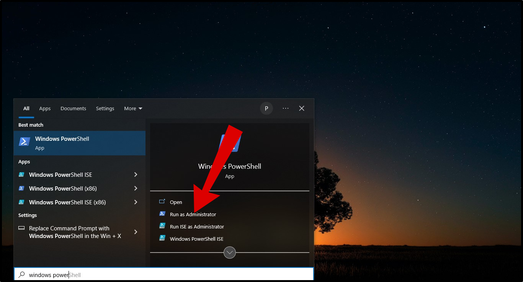Switch to the Apps tab
This screenshot has height=282, width=523.
(45, 108)
